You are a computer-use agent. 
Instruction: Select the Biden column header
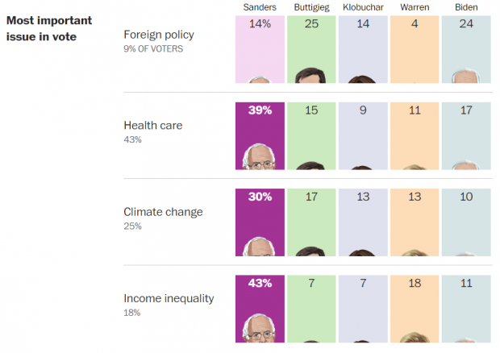click(x=466, y=7)
